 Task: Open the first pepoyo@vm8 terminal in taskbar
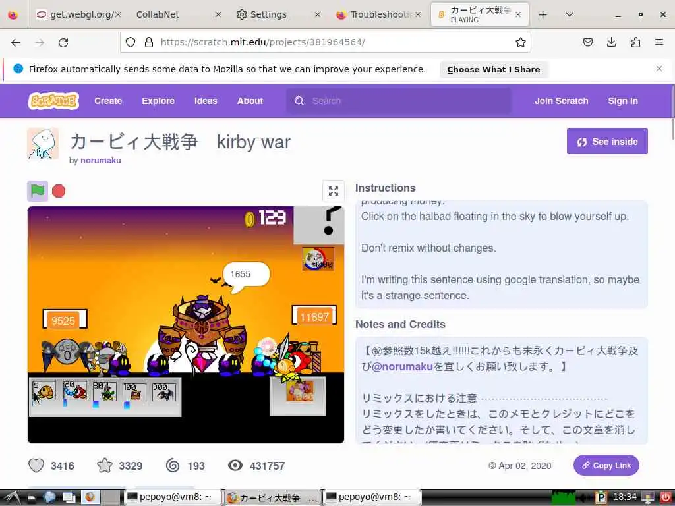pos(173,497)
